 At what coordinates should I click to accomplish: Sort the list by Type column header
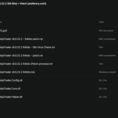point(101,22)
